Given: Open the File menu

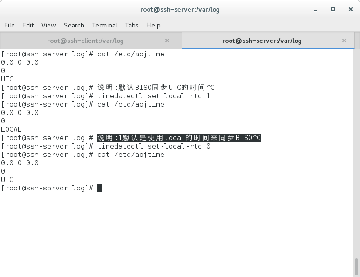Looking at the screenshot, I should tap(9, 25).
